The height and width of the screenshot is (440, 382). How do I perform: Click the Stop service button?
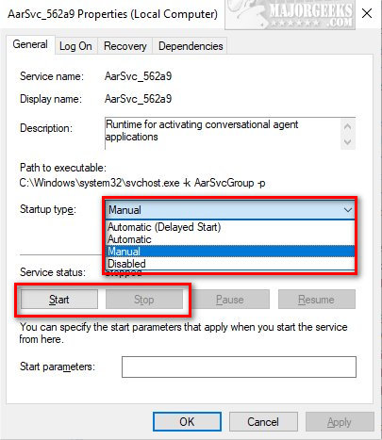(x=144, y=300)
